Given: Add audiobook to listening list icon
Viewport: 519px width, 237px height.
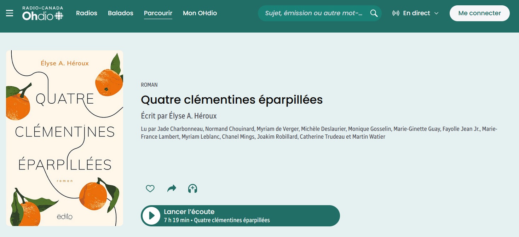Looking at the screenshot, I should pos(192,189).
